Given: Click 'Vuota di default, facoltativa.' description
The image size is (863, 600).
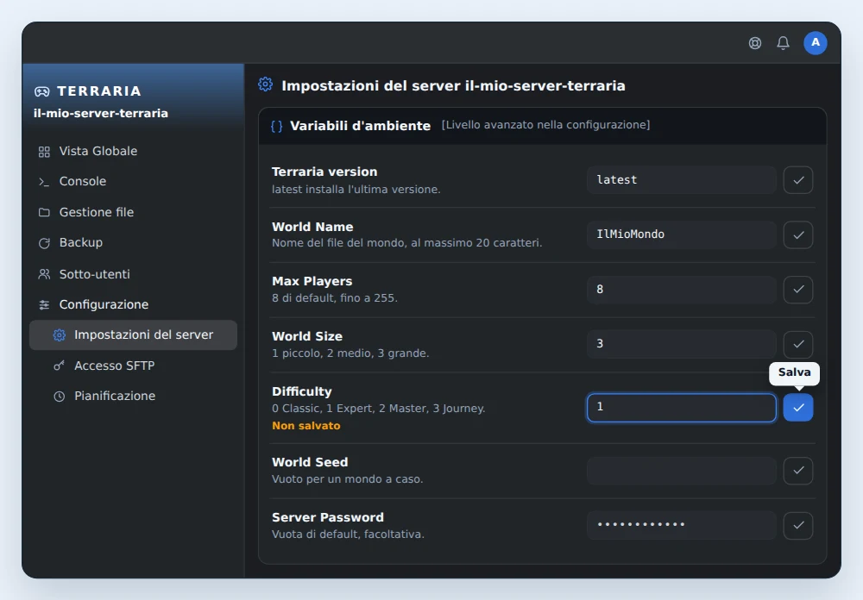Looking at the screenshot, I should (x=348, y=534).
